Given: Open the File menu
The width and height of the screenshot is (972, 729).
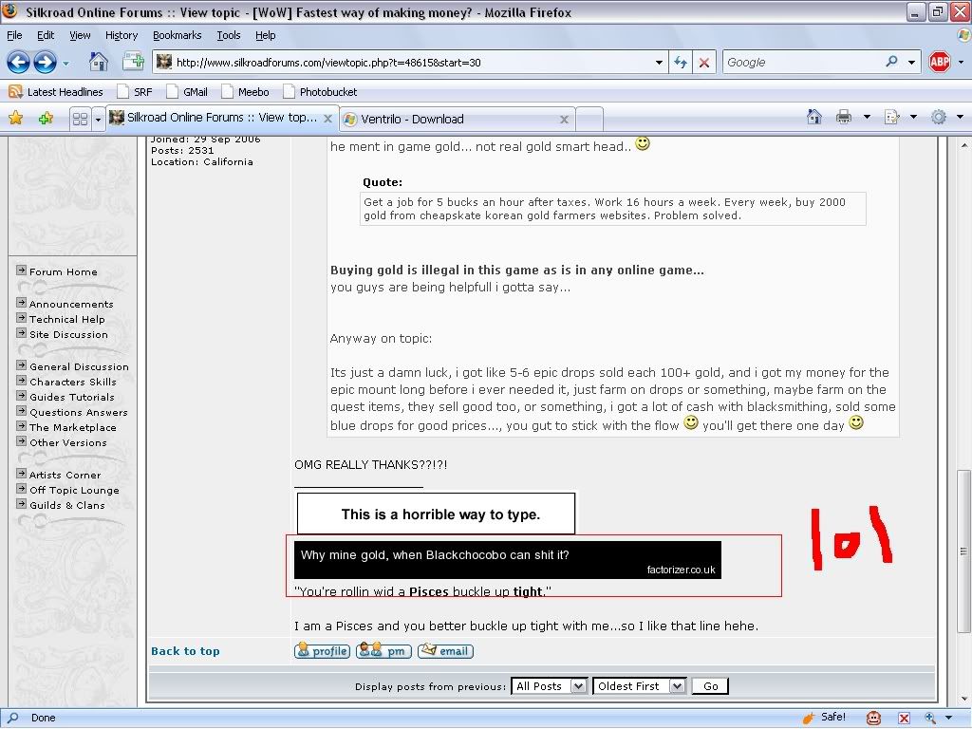Looking at the screenshot, I should 14,35.
